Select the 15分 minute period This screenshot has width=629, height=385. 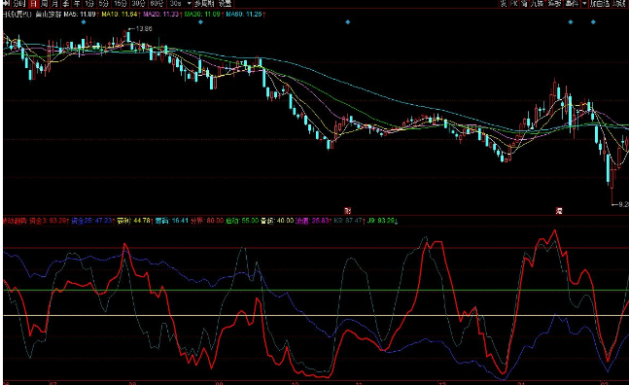121,4
